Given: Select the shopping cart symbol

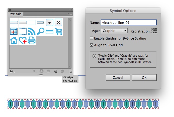Looking at the screenshot, I should 58,31.
